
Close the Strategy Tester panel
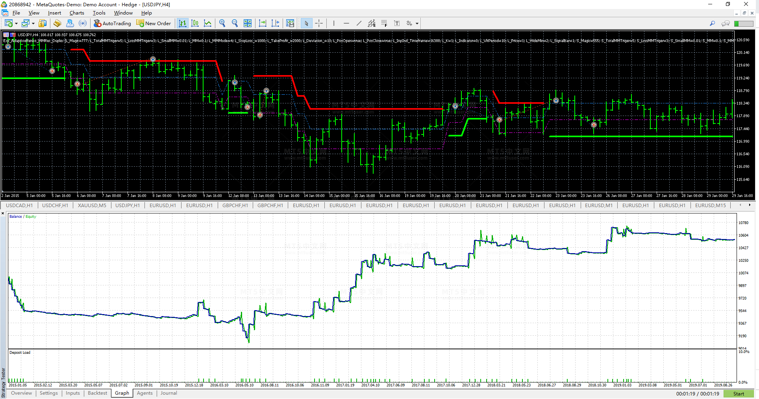click(x=3, y=213)
